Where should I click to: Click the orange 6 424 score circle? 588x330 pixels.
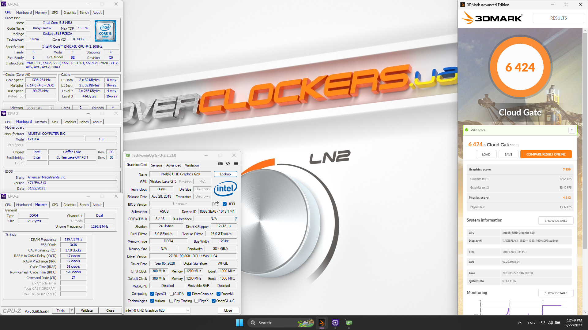[x=520, y=67]
